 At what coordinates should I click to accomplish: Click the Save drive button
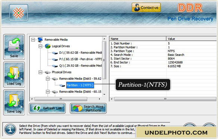[x=14, y=47]
